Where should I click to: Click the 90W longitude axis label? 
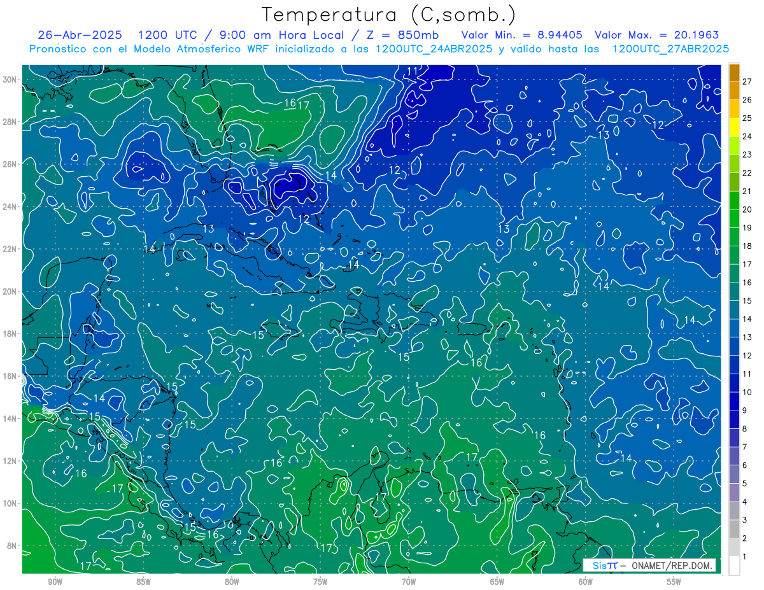[x=55, y=582]
